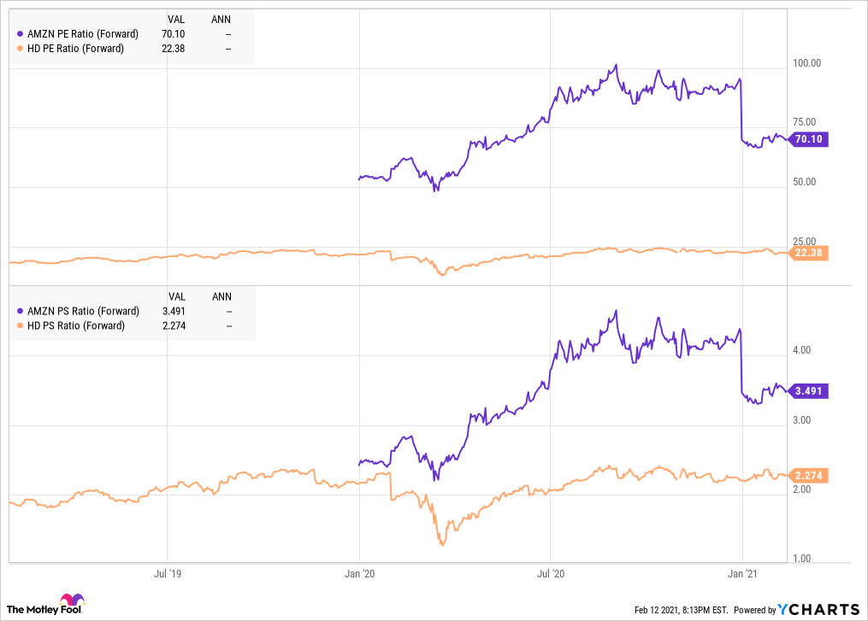Click the VAL header in the PE legend
This screenshot has width=868, height=621.
point(176,19)
